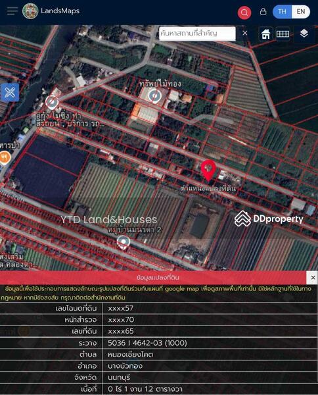Switch language to TH
The width and height of the screenshot is (318, 395).
tap(282, 12)
